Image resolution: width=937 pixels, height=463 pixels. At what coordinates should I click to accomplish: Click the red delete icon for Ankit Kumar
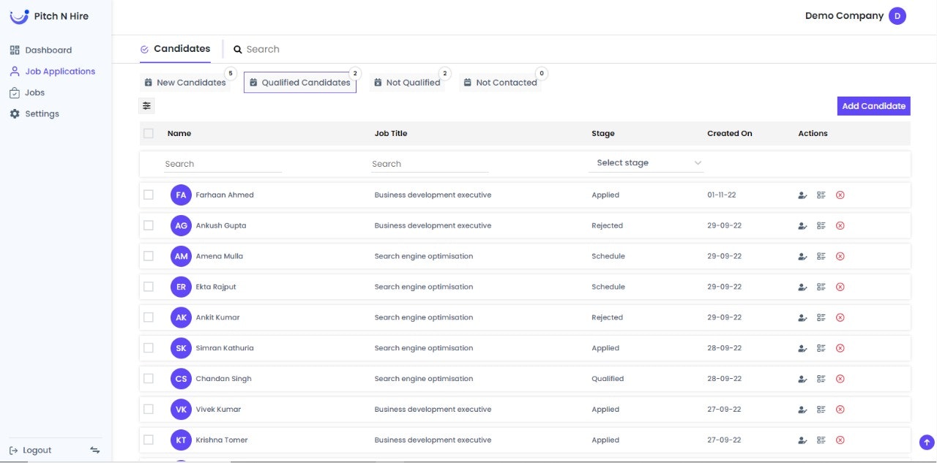click(840, 318)
